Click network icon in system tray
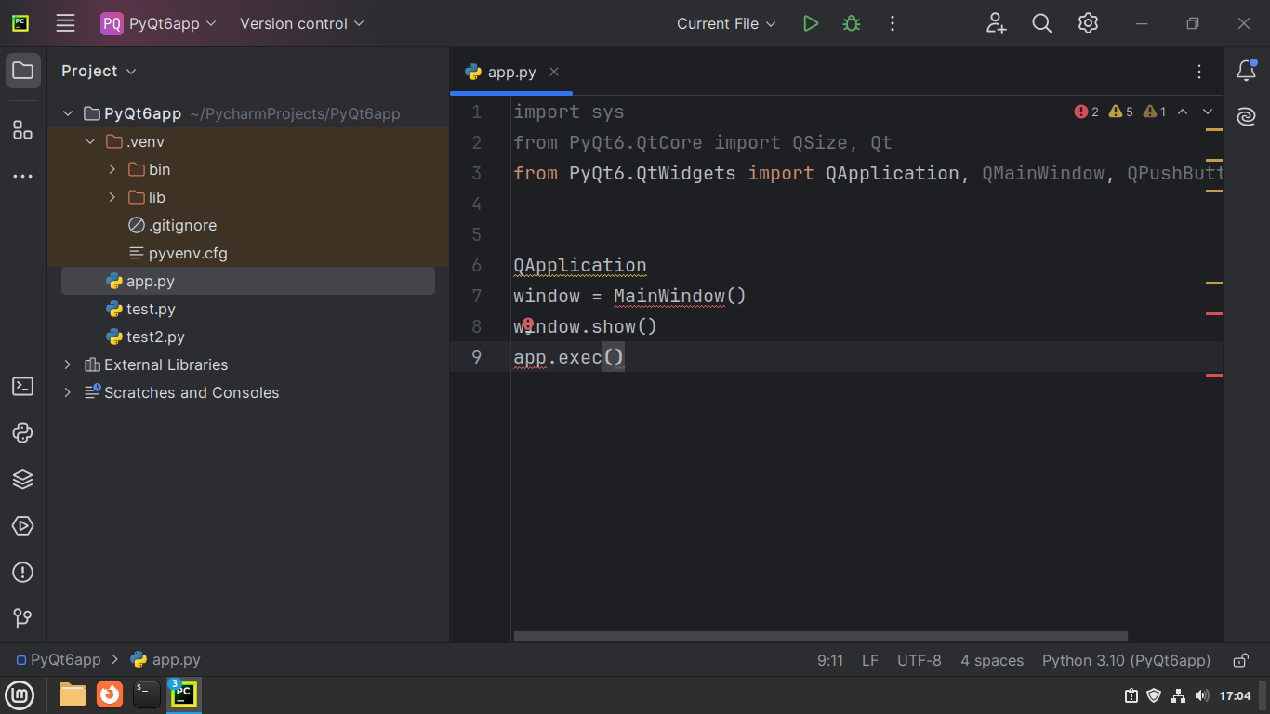The image size is (1270, 714). point(1178,695)
